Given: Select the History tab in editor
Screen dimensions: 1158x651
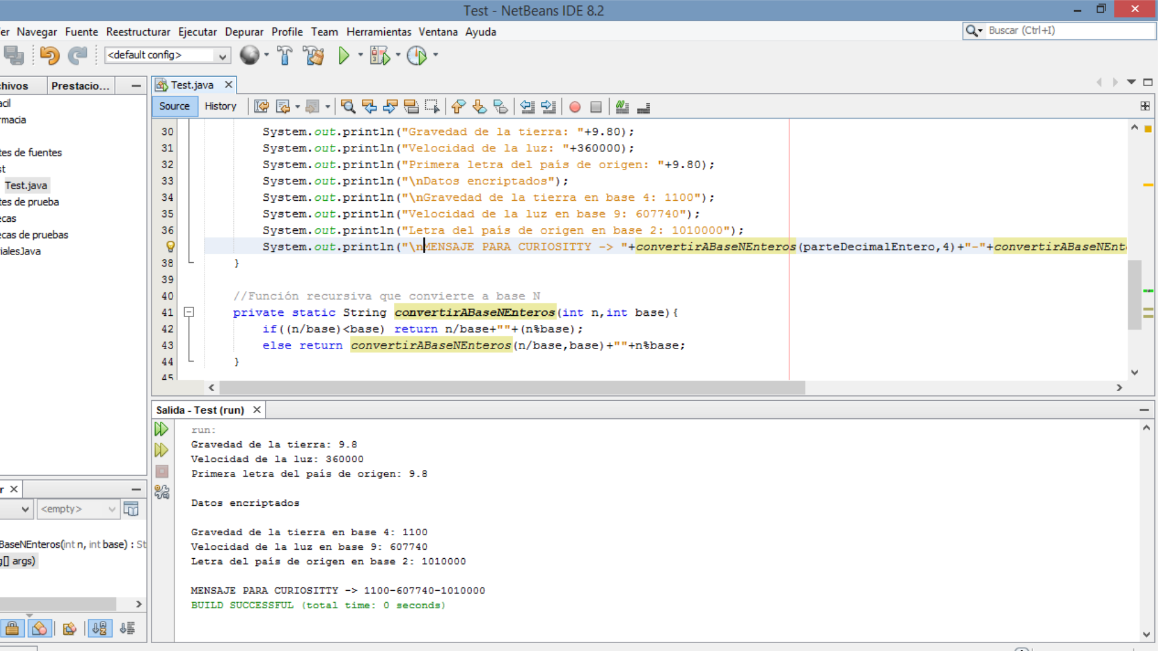Looking at the screenshot, I should pos(219,105).
